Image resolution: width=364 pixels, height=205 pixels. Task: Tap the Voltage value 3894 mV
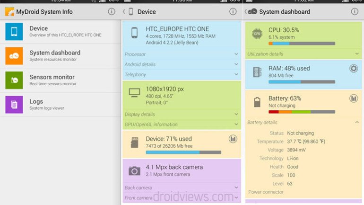point(296,150)
